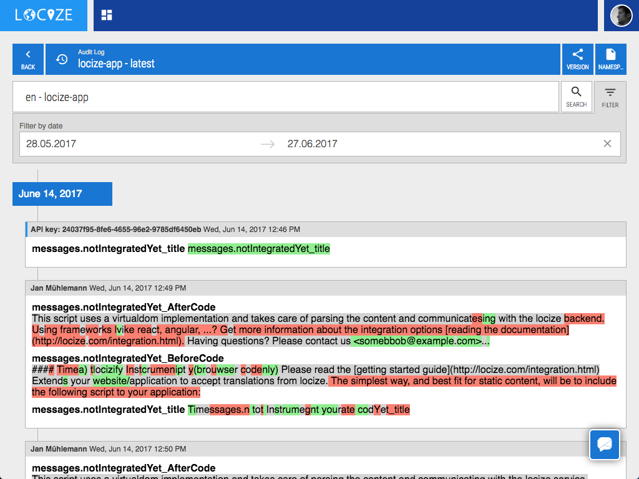Click the Audit Log history icon
Viewport: 639px width, 479px height.
pos(62,59)
